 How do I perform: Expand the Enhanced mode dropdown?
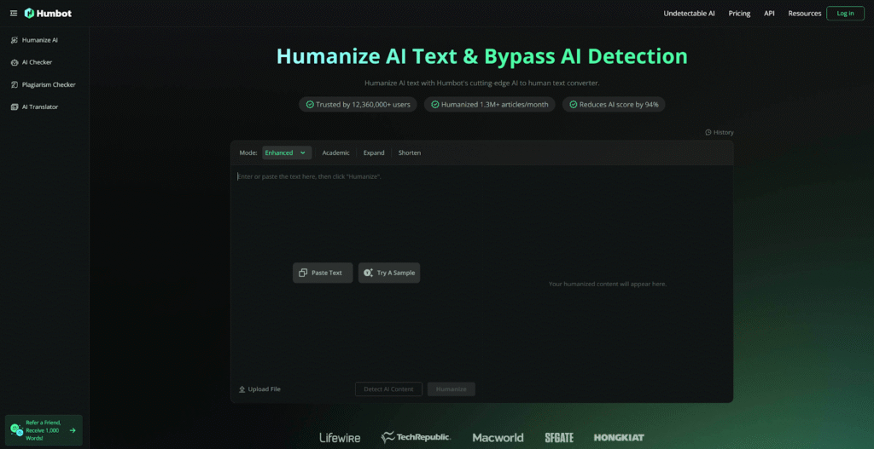pos(286,153)
